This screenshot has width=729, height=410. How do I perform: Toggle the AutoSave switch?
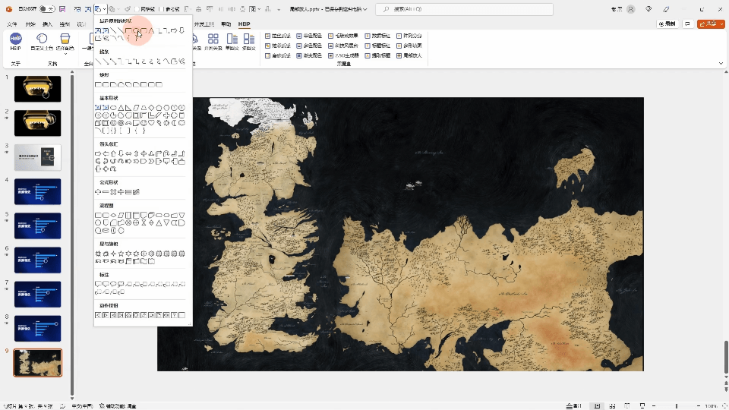point(47,9)
